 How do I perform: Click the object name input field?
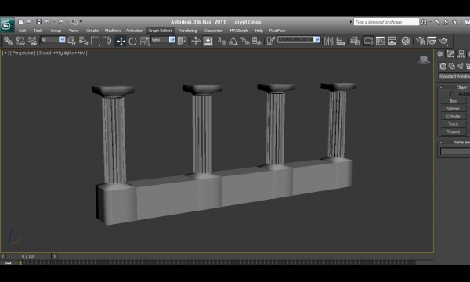[454, 151]
